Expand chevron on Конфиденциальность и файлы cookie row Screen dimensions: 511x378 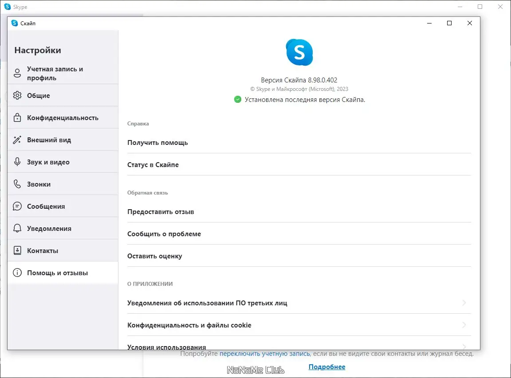click(x=464, y=325)
